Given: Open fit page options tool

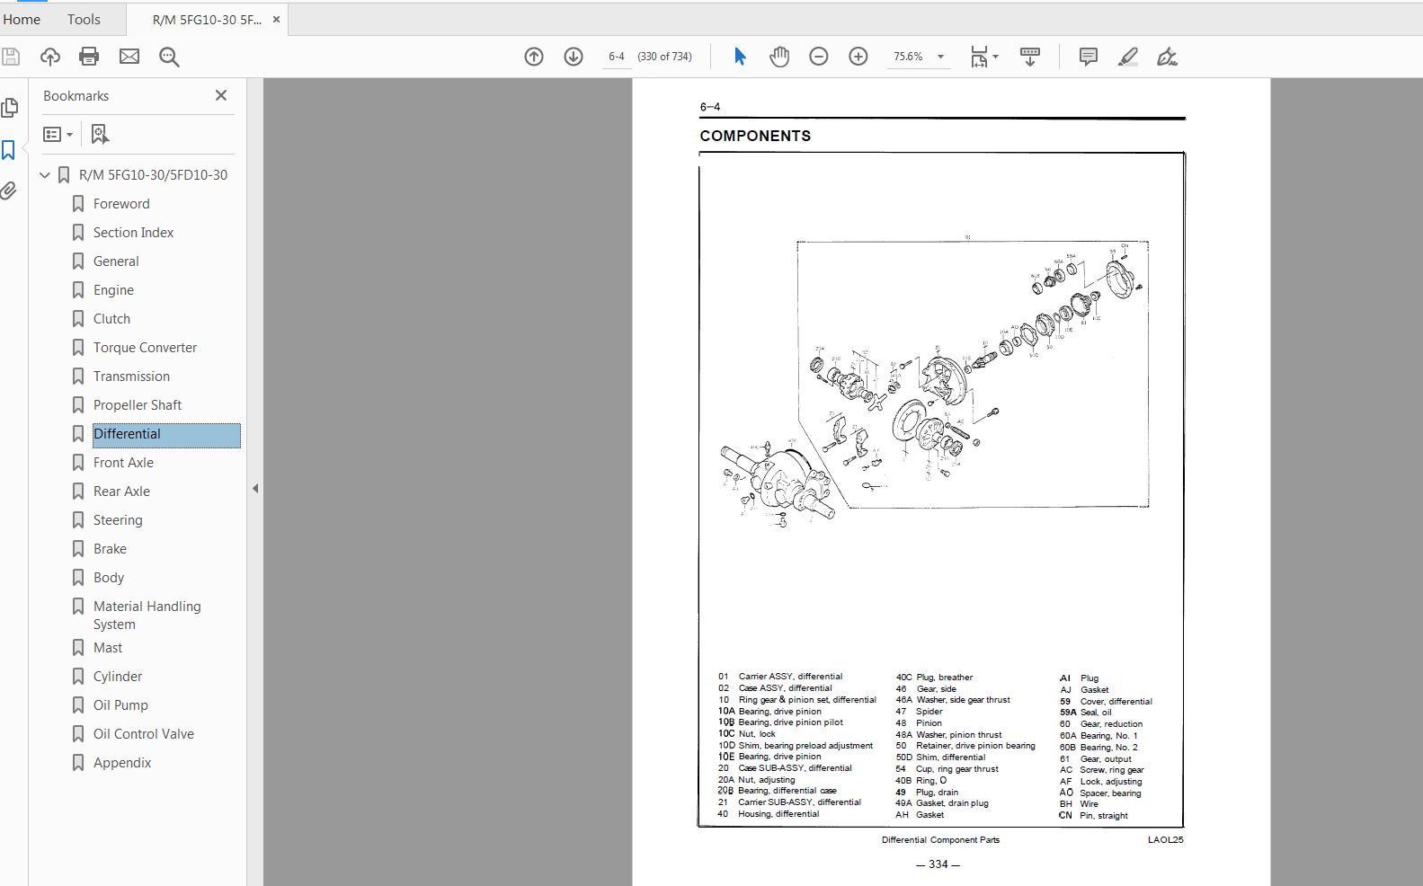Looking at the screenshot, I should tap(979, 57).
